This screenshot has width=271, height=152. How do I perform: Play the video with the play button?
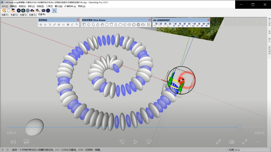(x=135, y=142)
